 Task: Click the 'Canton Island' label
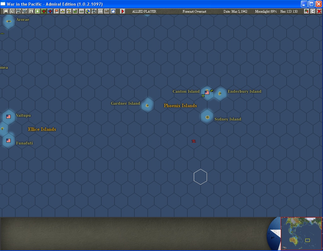coord(186,91)
